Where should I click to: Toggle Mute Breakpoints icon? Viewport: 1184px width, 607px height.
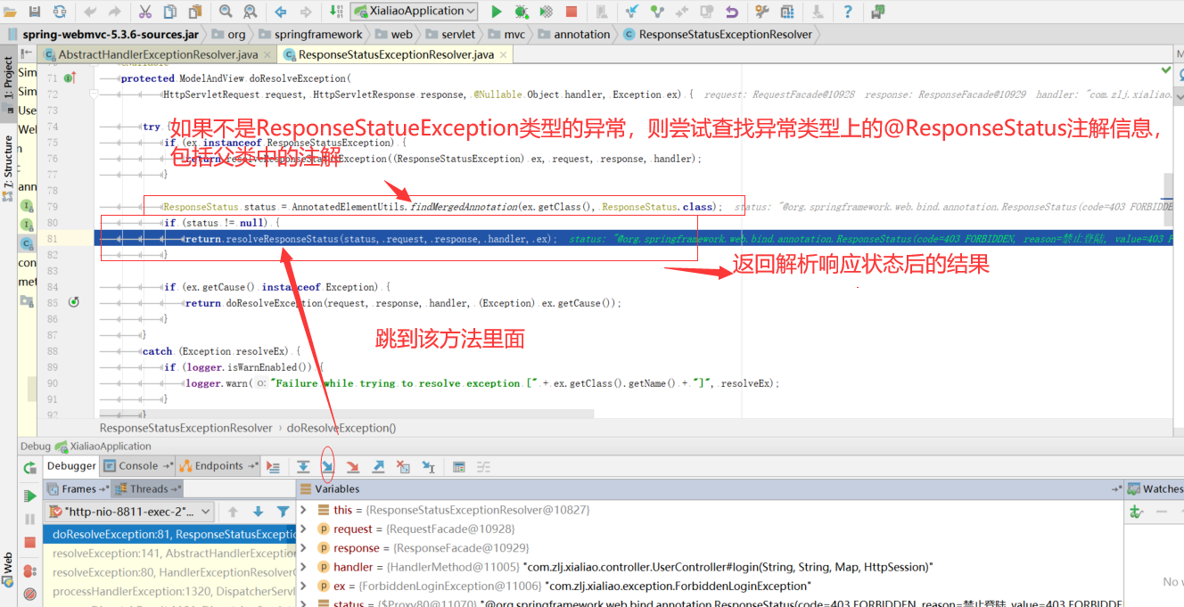click(x=29, y=594)
